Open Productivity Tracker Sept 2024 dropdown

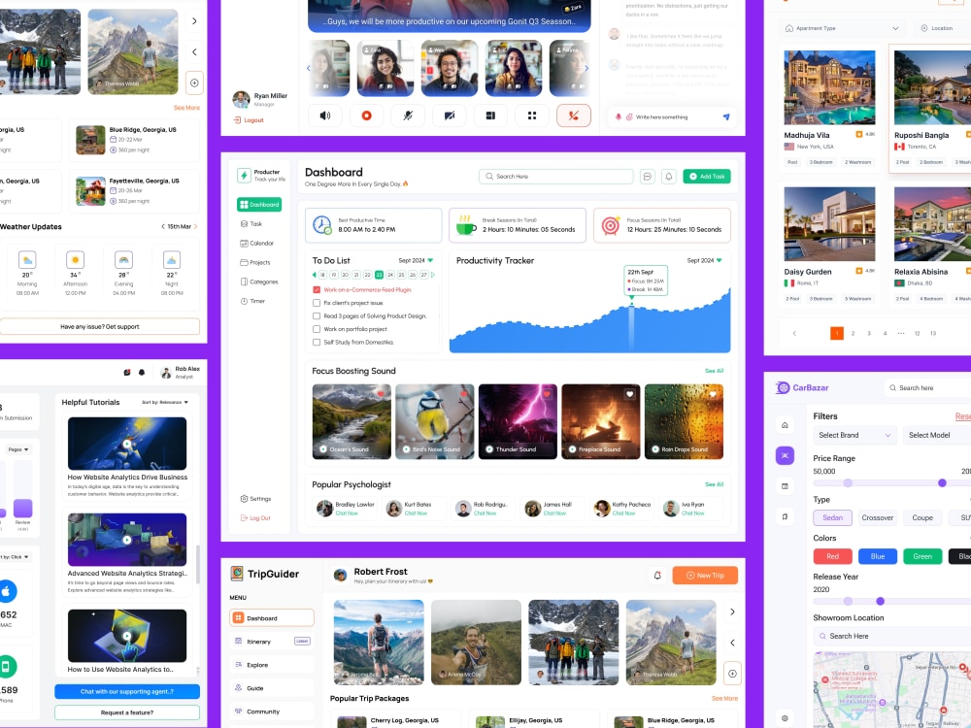click(x=704, y=260)
